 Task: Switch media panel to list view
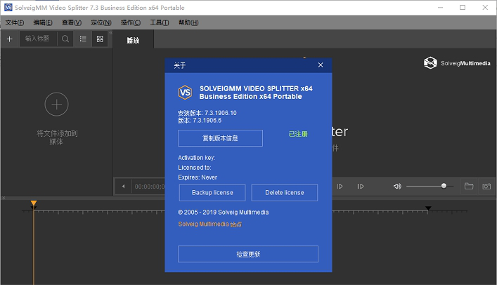pos(83,39)
